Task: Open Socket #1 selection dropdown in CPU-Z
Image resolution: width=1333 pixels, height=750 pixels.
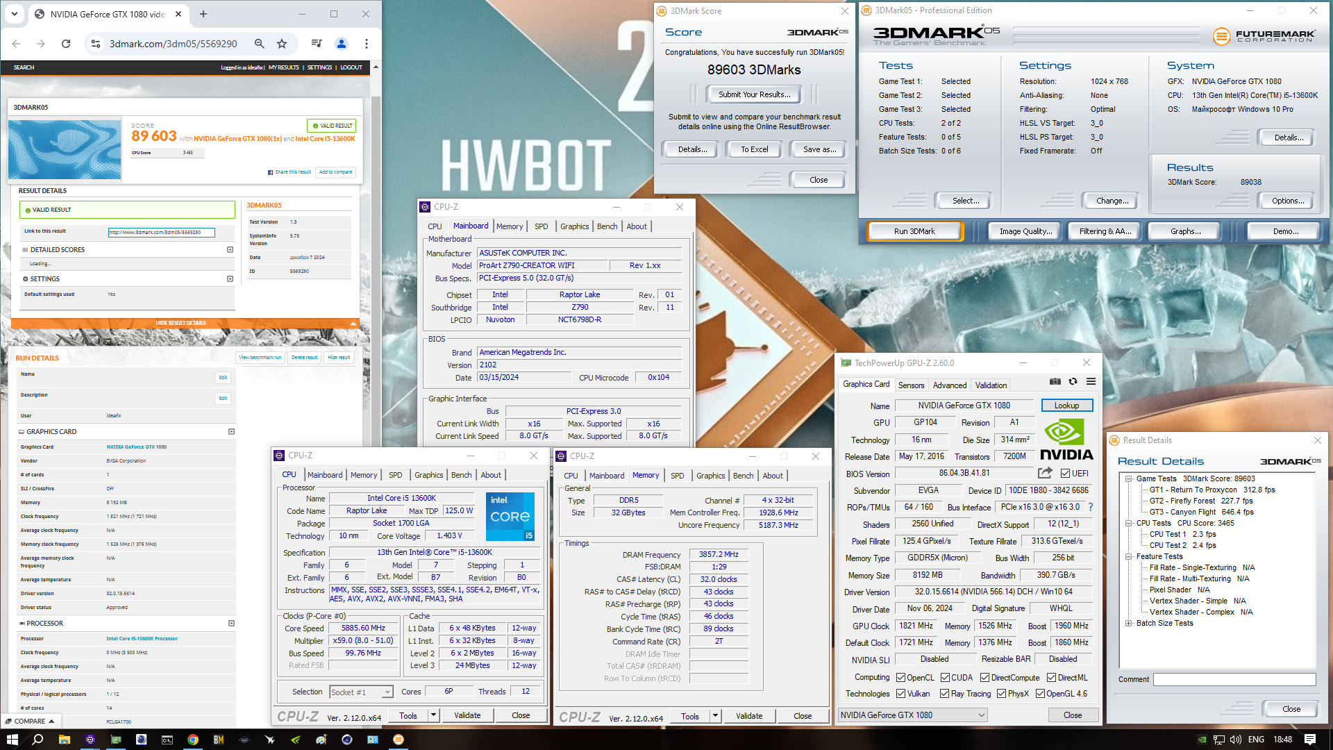Action: point(361,692)
